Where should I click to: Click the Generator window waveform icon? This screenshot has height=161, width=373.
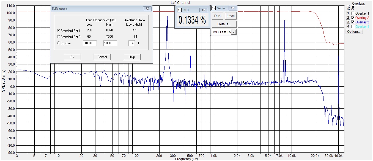click(x=214, y=8)
